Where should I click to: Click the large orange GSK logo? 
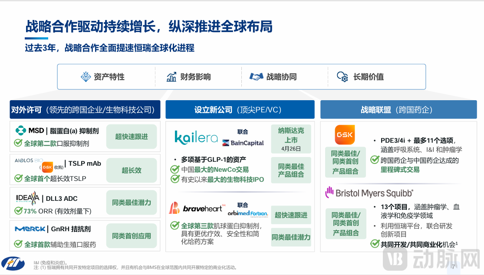click(345, 135)
